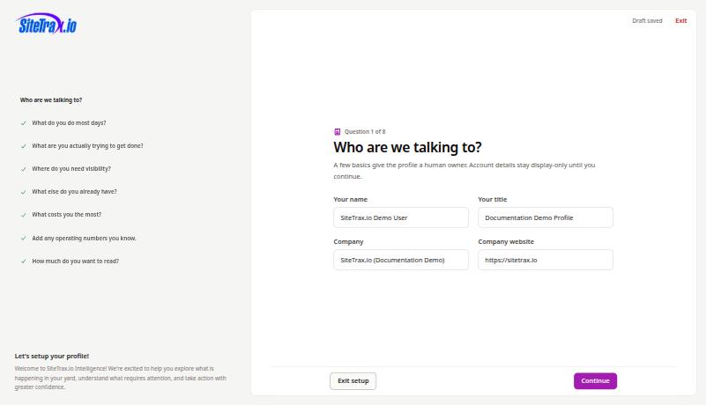Go to How much do you want to read step

[x=75, y=261]
